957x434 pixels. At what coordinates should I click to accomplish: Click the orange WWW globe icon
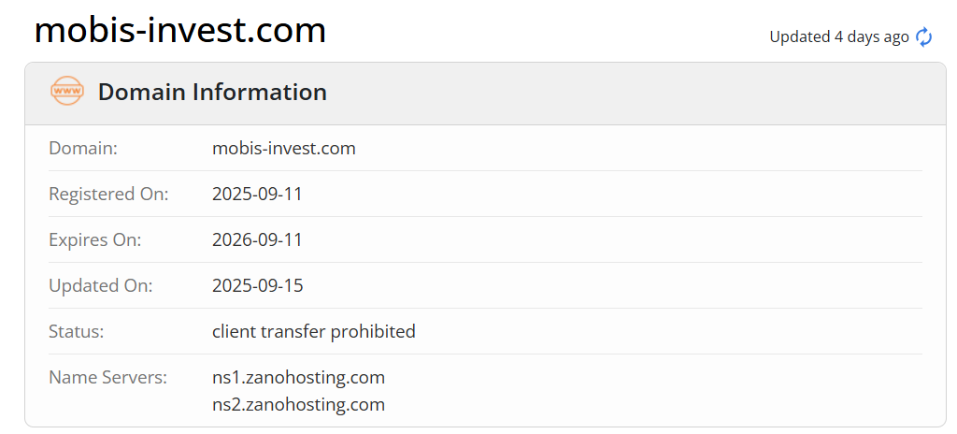click(66, 92)
